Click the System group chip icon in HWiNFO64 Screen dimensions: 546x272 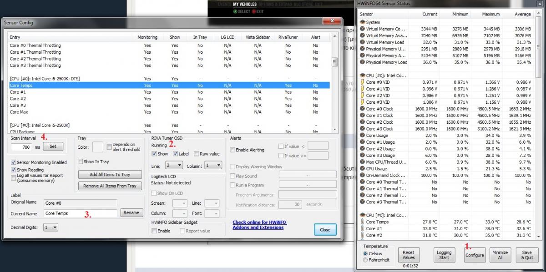(x=362, y=22)
